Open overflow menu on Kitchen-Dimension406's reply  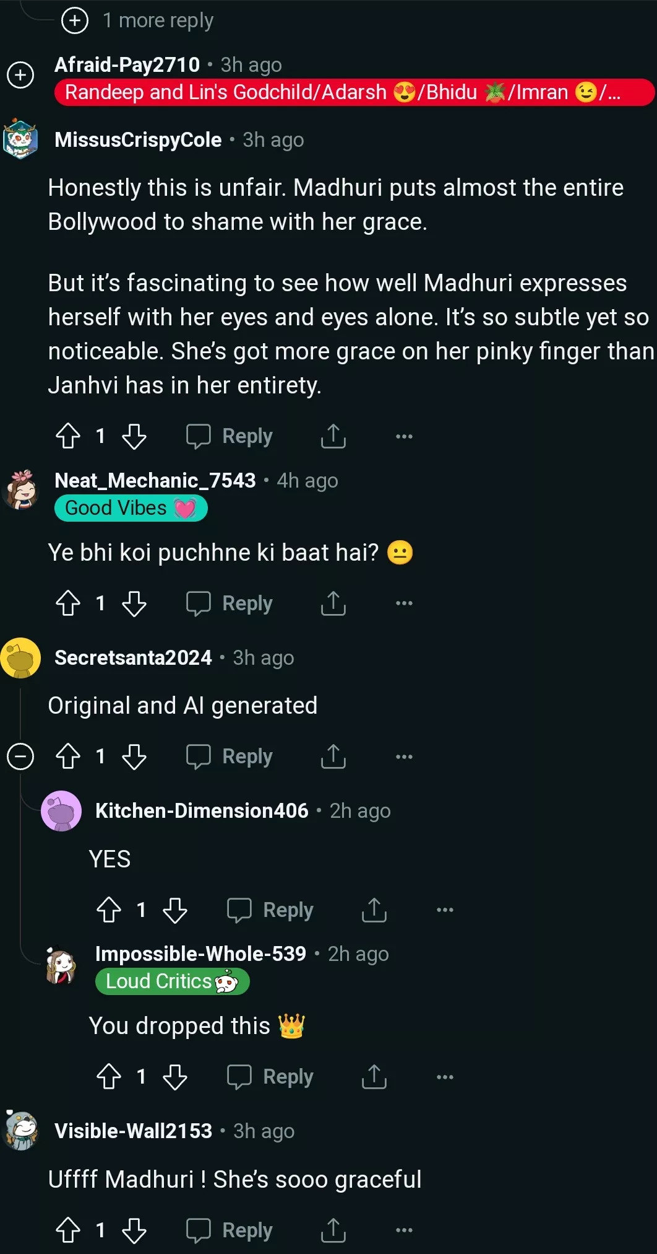pos(445,910)
